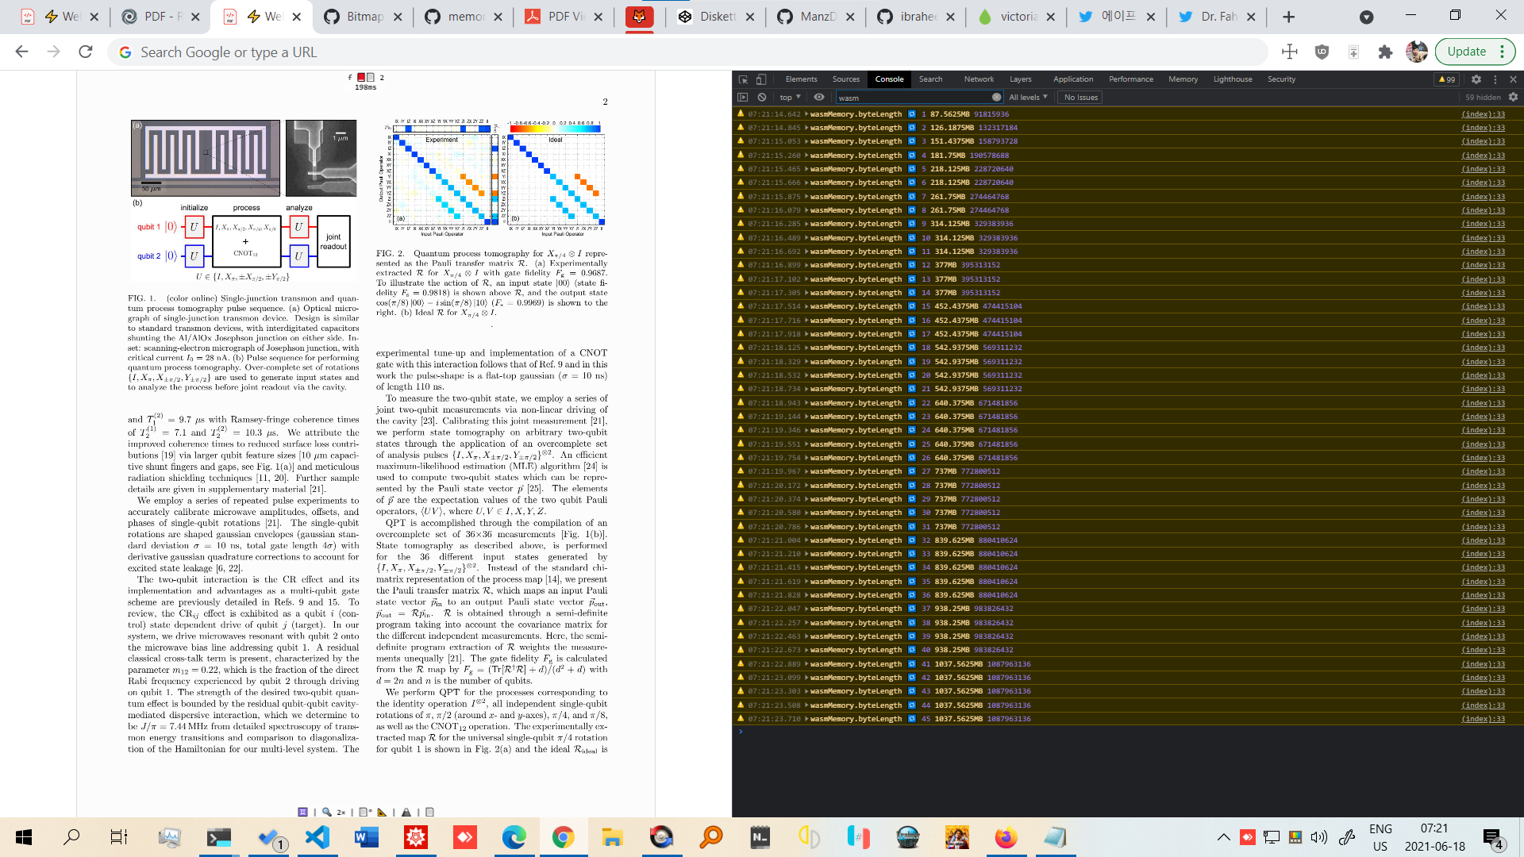1524x857 pixels.
Task: Switch to the Memory tab
Action: click(x=1183, y=79)
